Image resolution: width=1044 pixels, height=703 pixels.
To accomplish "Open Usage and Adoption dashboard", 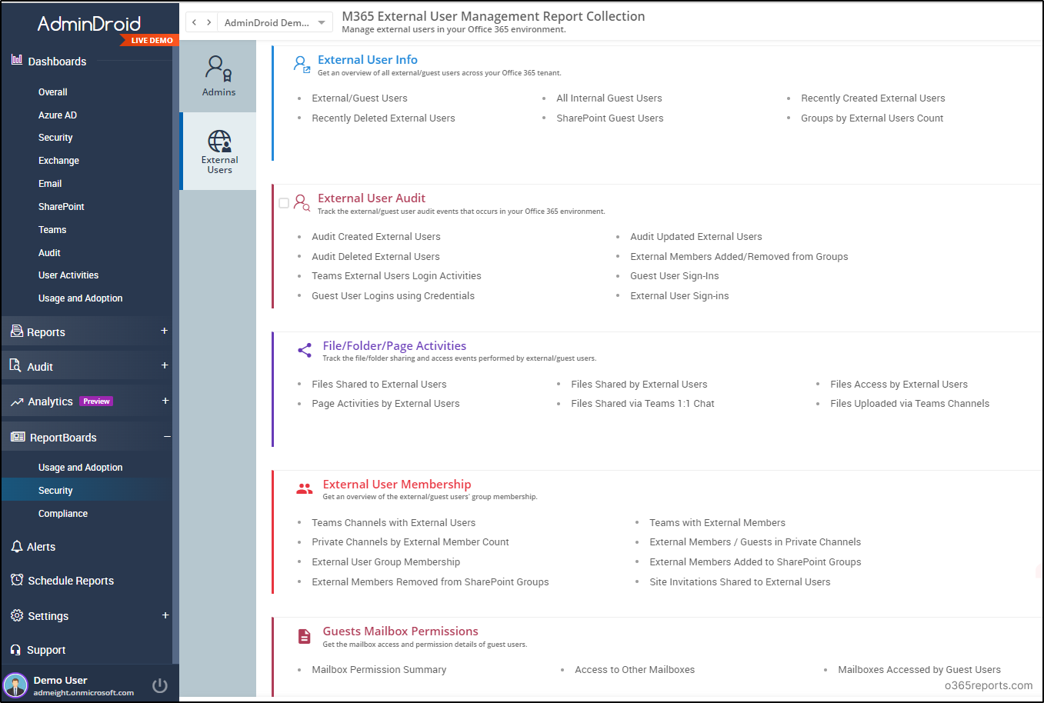I will (x=81, y=298).
